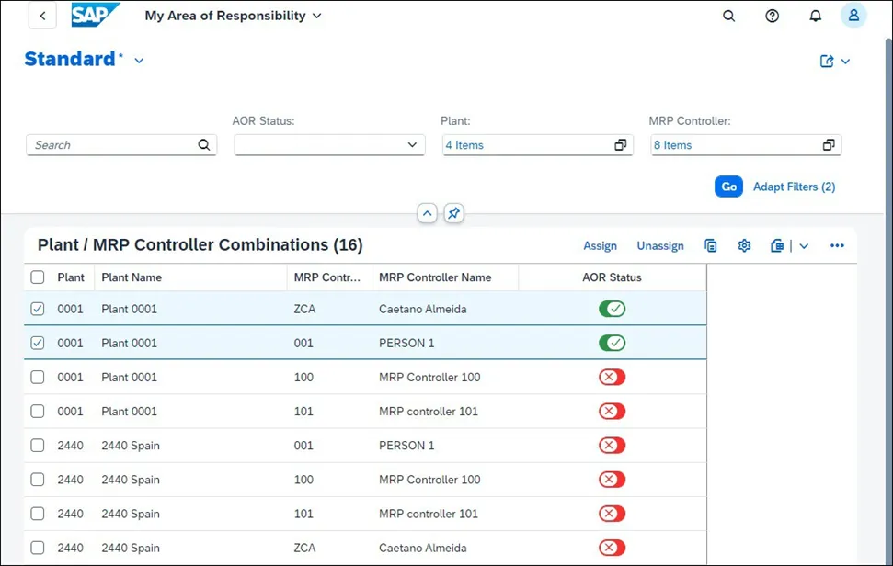
Task: Uncheck the Caetano Almeida ZCA row for Plant 0001
Action: click(38, 309)
